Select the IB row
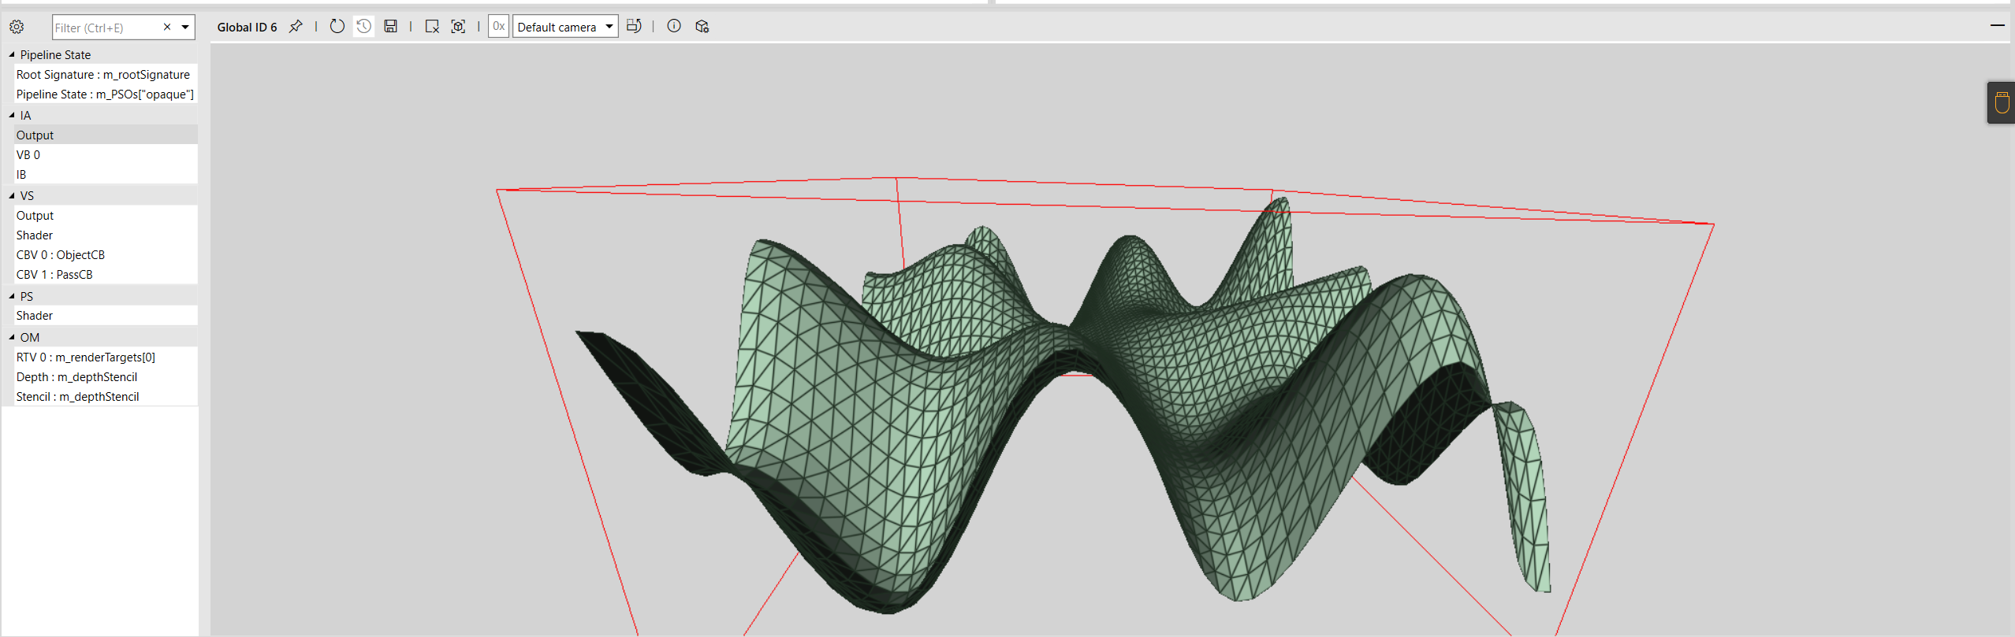Screen dimensions: 2015x637 (x=105, y=175)
